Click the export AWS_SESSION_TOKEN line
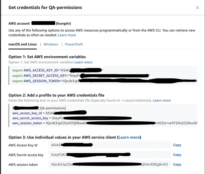Screen dimensions: 205x174 click(105, 81)
